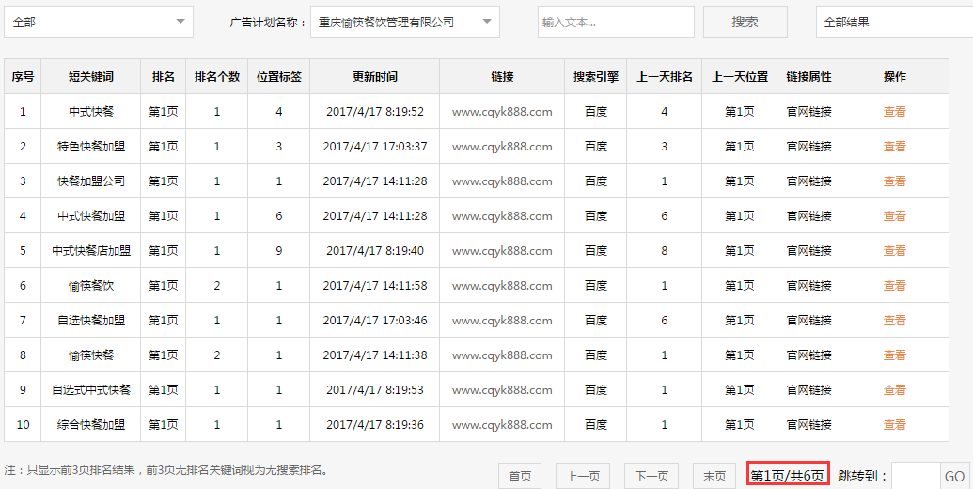Open the 全部结果 filter dropdown
Viewport: 973px width, 489px height.
coord(893,22)
